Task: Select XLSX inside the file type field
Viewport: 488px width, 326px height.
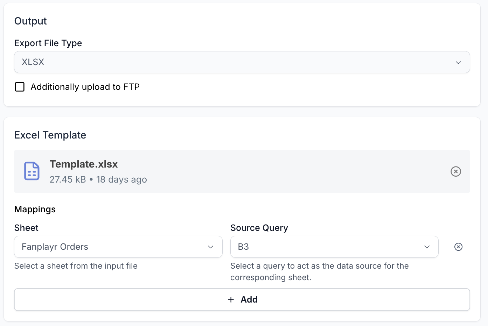Action: coord(33,62)
